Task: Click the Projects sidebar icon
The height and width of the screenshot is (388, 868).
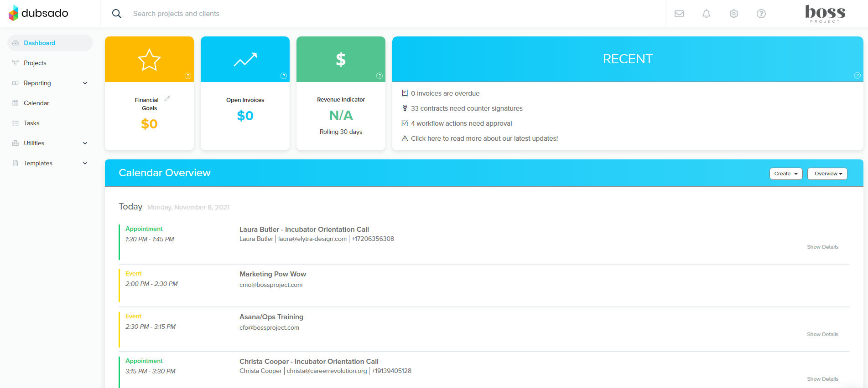Action: tap(16, 63)
